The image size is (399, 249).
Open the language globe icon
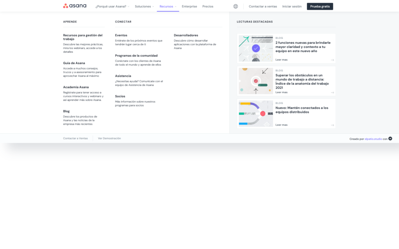(236, 6)
